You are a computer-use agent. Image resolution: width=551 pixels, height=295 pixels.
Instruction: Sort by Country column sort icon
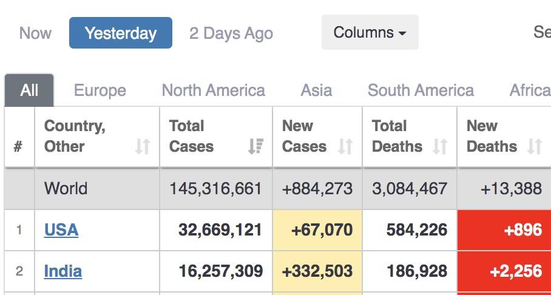(143, 146)
